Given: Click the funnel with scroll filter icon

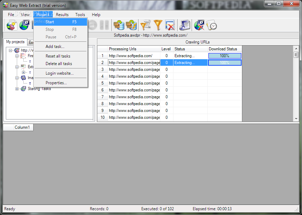Looking at the screenshot, I should [x=145, y=25].
